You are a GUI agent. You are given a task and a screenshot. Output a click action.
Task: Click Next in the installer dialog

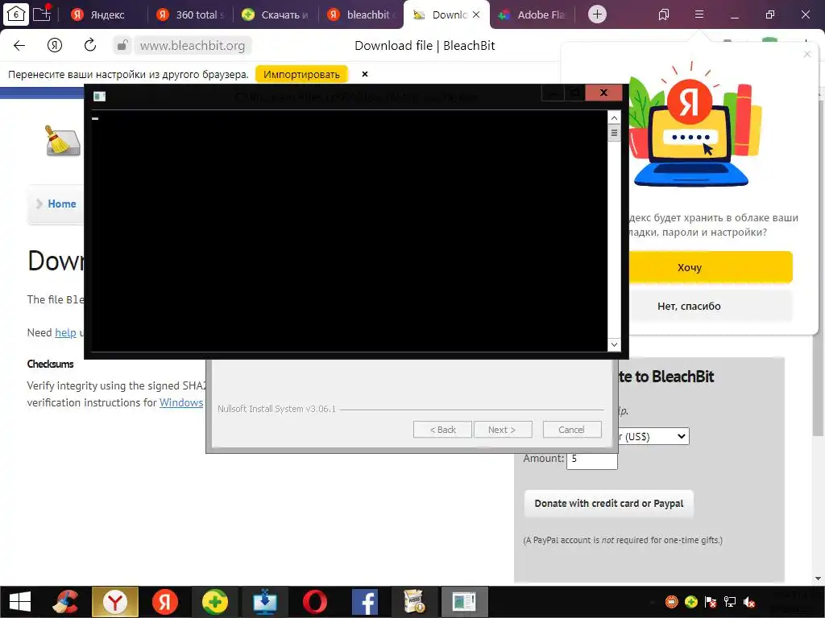coord(503,430)
